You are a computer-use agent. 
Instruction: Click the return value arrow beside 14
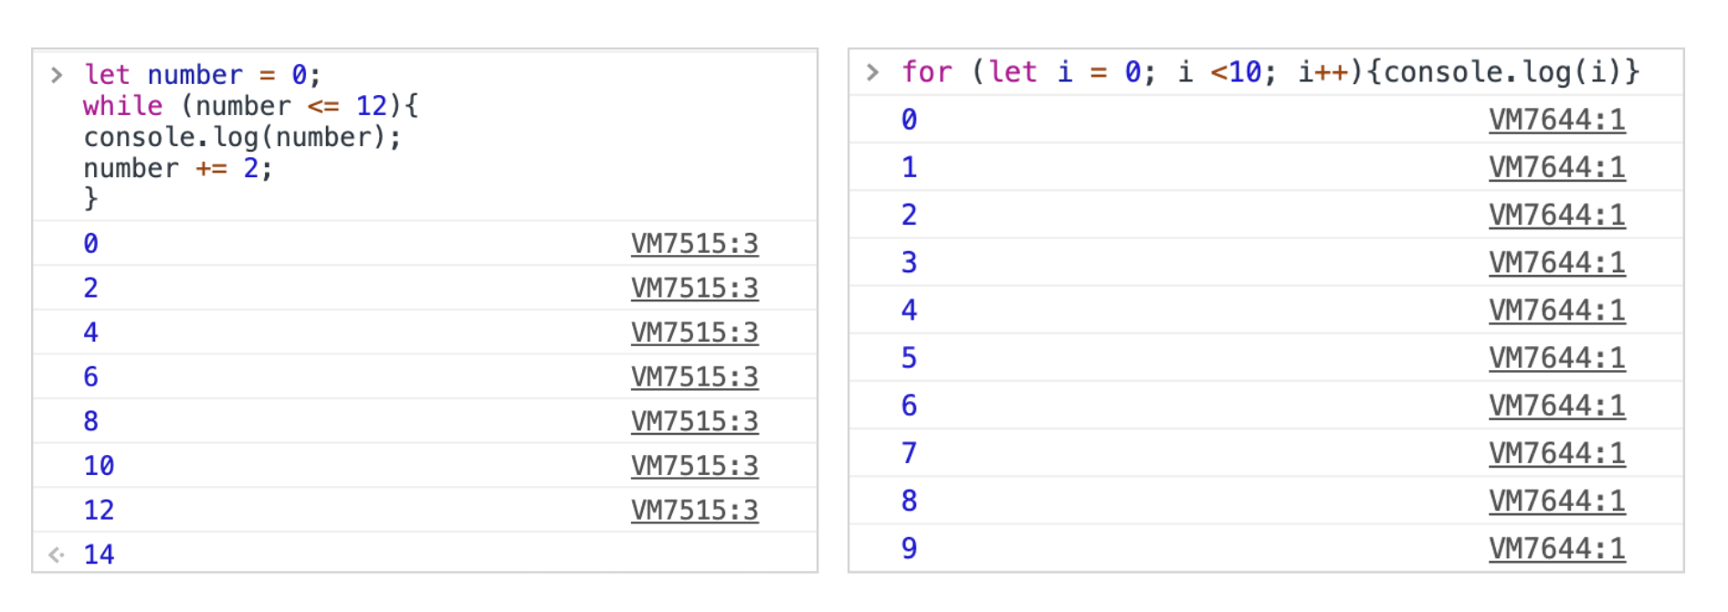(x=57, y=554)
